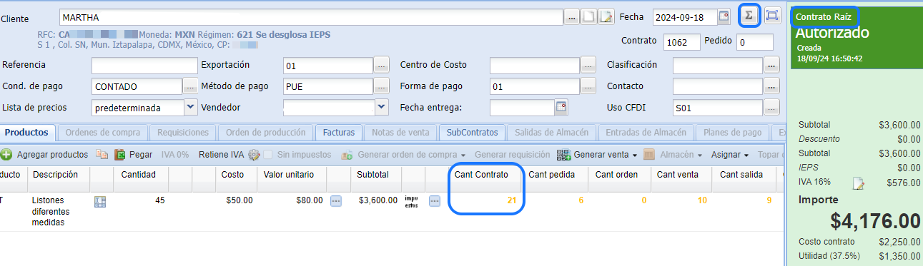Open the Entradas de Almacén tab
Viewport: 923px width, 266px height.
tap(646, 133)
